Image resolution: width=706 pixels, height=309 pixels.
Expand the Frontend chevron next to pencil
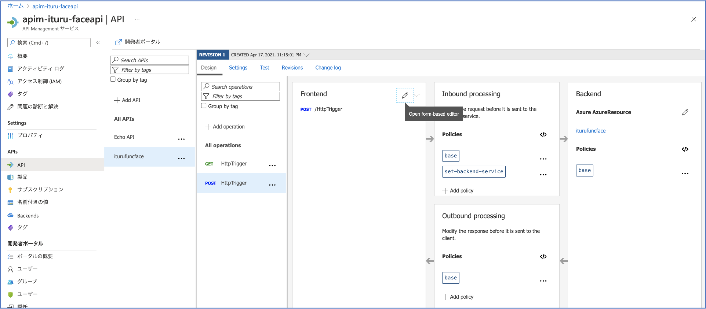click(x=417, y=96)
